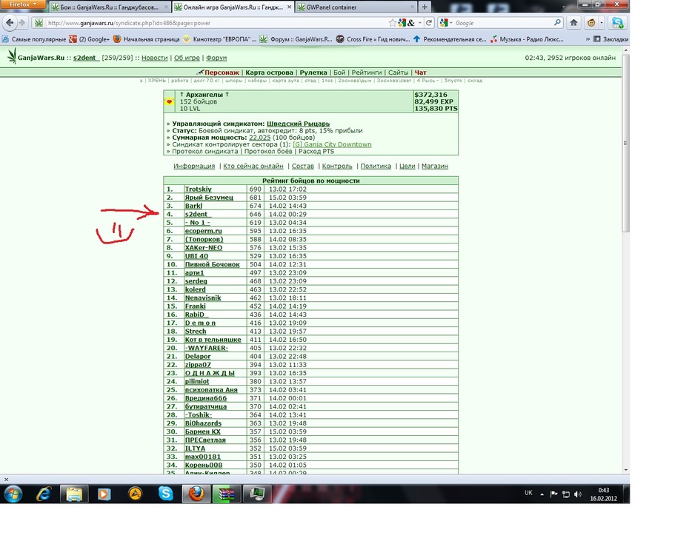Open the Закладки bookmarks menu button
Viewport: 689px width, 541px height.
click(x=610, y=39)
